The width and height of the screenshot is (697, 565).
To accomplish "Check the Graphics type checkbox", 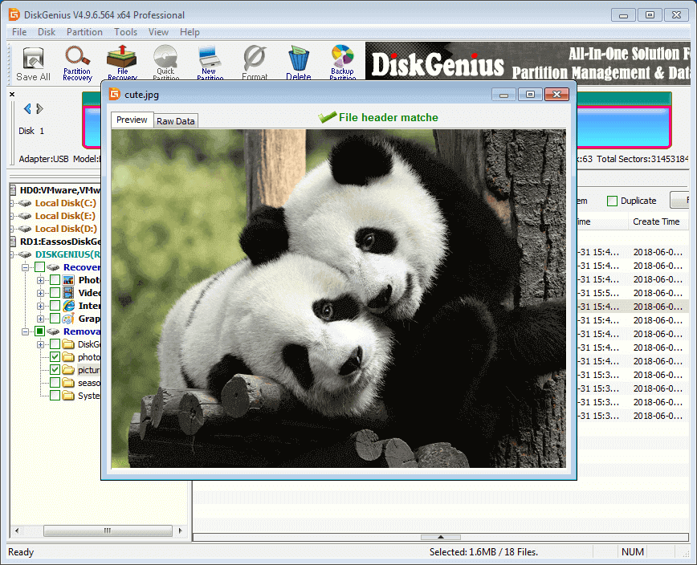I will [55, 319].
